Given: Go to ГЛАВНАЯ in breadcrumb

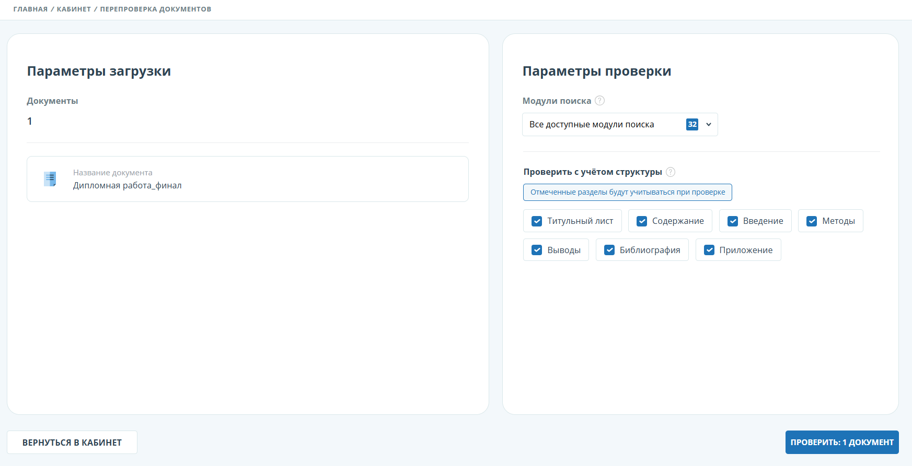Looking at the screenshot, I should (30, 9).
